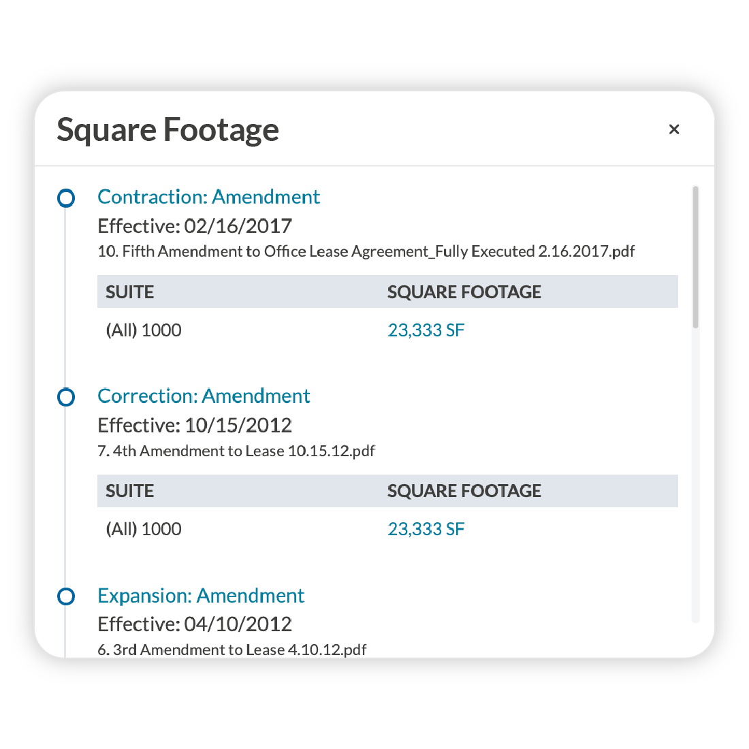749x749 pixels.
Task: Click the timeline marker beside Contraction: Amendment
Action: tap(66, 197)
